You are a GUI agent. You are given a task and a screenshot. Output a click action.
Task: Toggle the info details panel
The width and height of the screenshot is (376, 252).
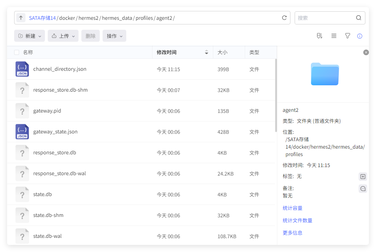coord(359,36)
